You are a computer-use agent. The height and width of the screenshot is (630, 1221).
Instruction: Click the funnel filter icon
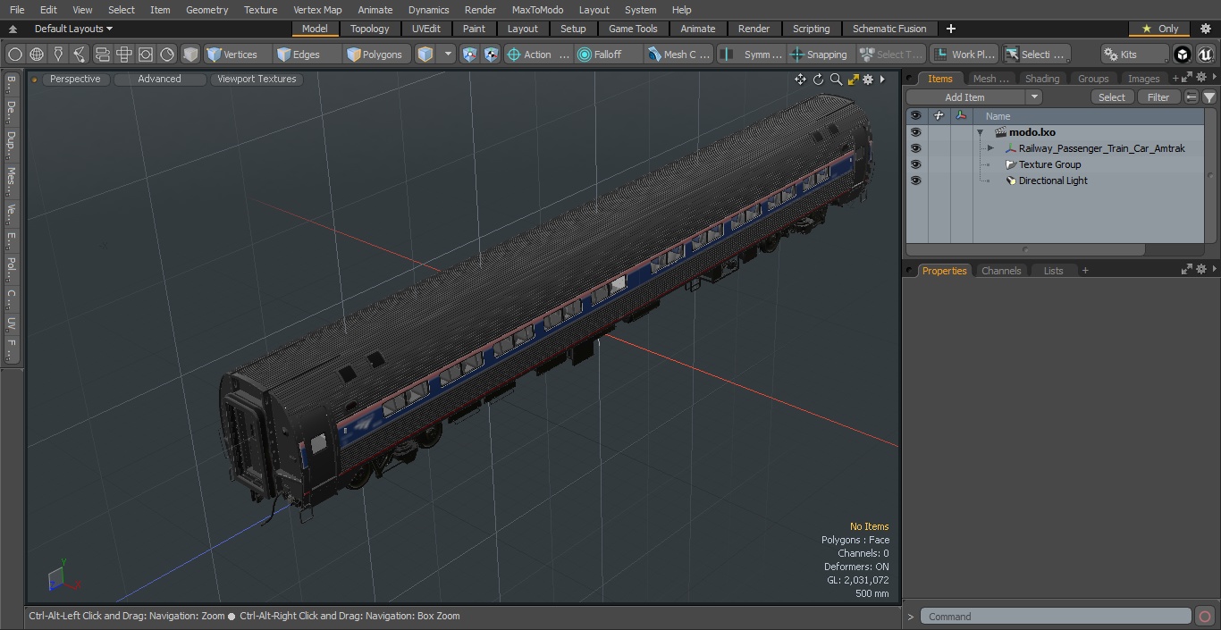pyautogui.click(x=1208, y=97)
